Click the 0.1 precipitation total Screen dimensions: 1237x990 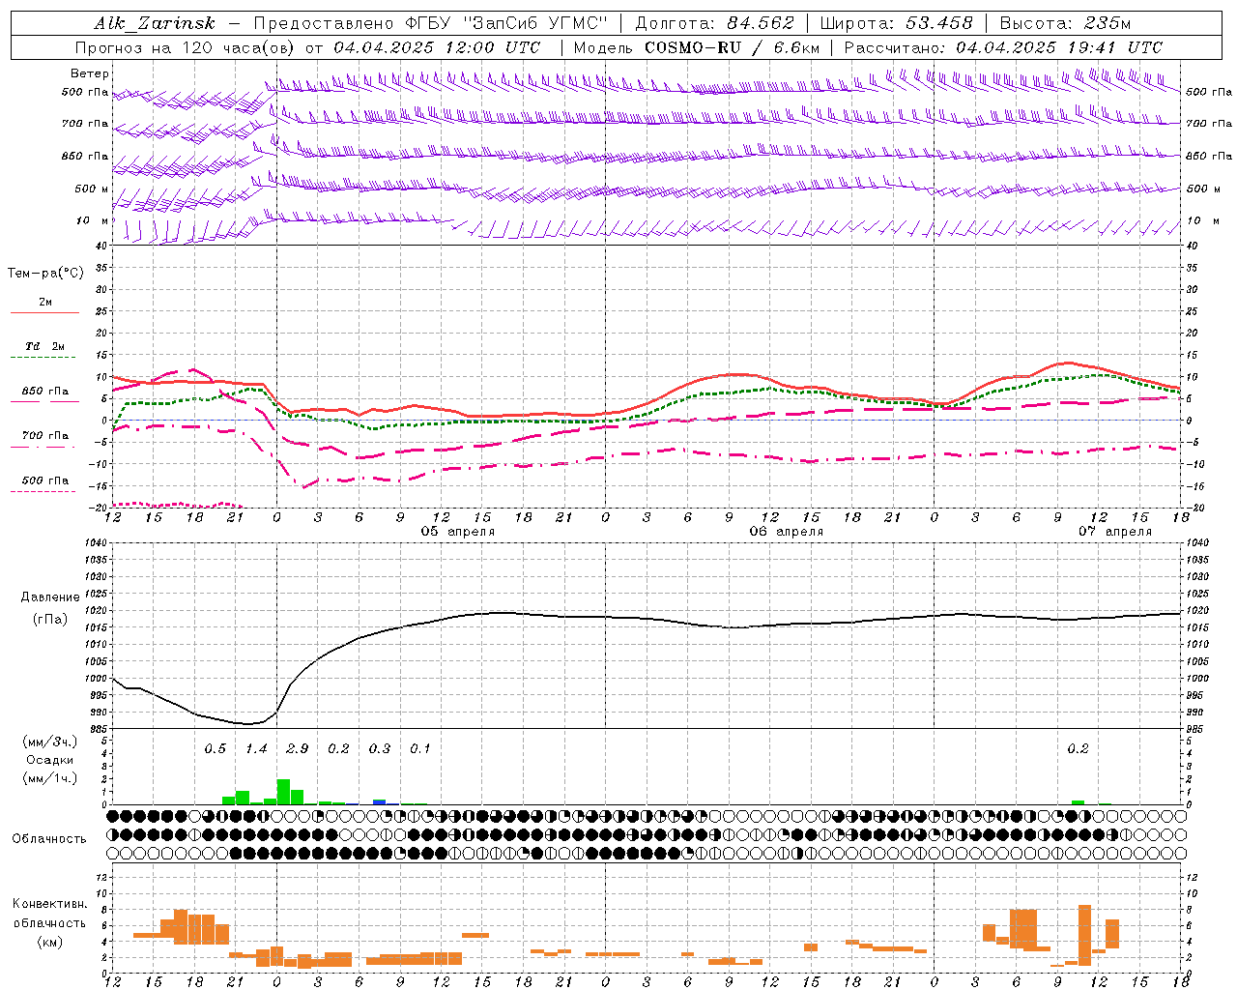[x=420, y=749]
